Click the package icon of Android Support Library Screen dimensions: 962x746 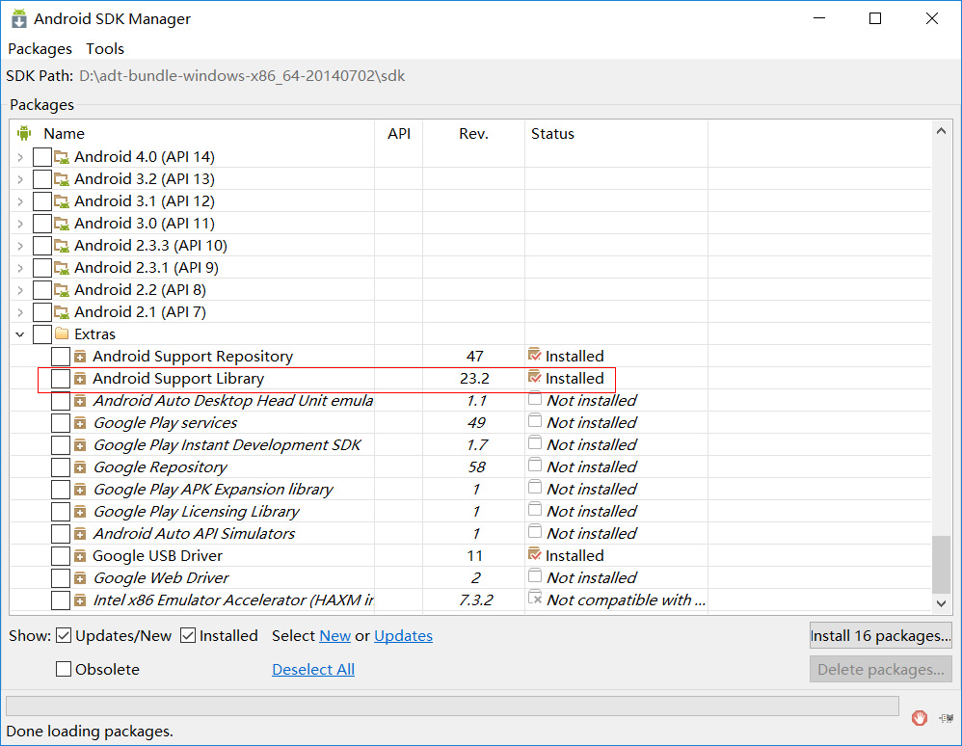(x=80, y=379)
